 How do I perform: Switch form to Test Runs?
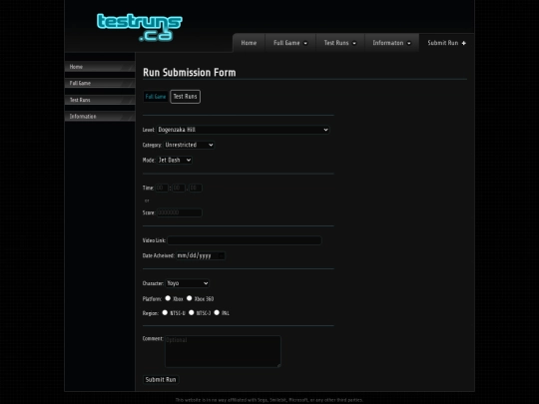pyautogui.click(x=186, y=97)
